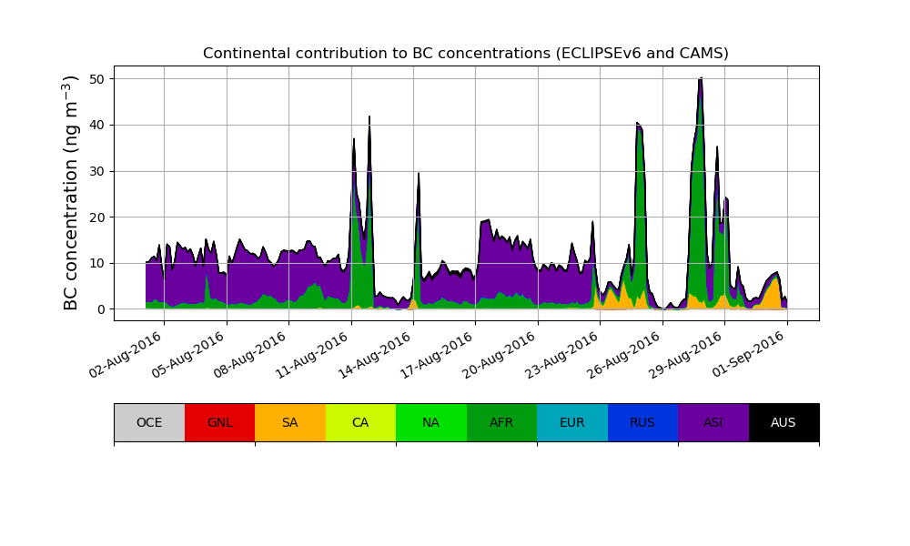Select the 20 y-axis tick label
The image size is (910, 546).
tap(97, 217)
